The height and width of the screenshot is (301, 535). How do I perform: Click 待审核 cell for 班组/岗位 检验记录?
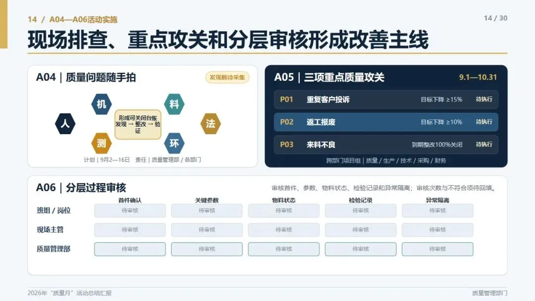[x=361, y=211]
